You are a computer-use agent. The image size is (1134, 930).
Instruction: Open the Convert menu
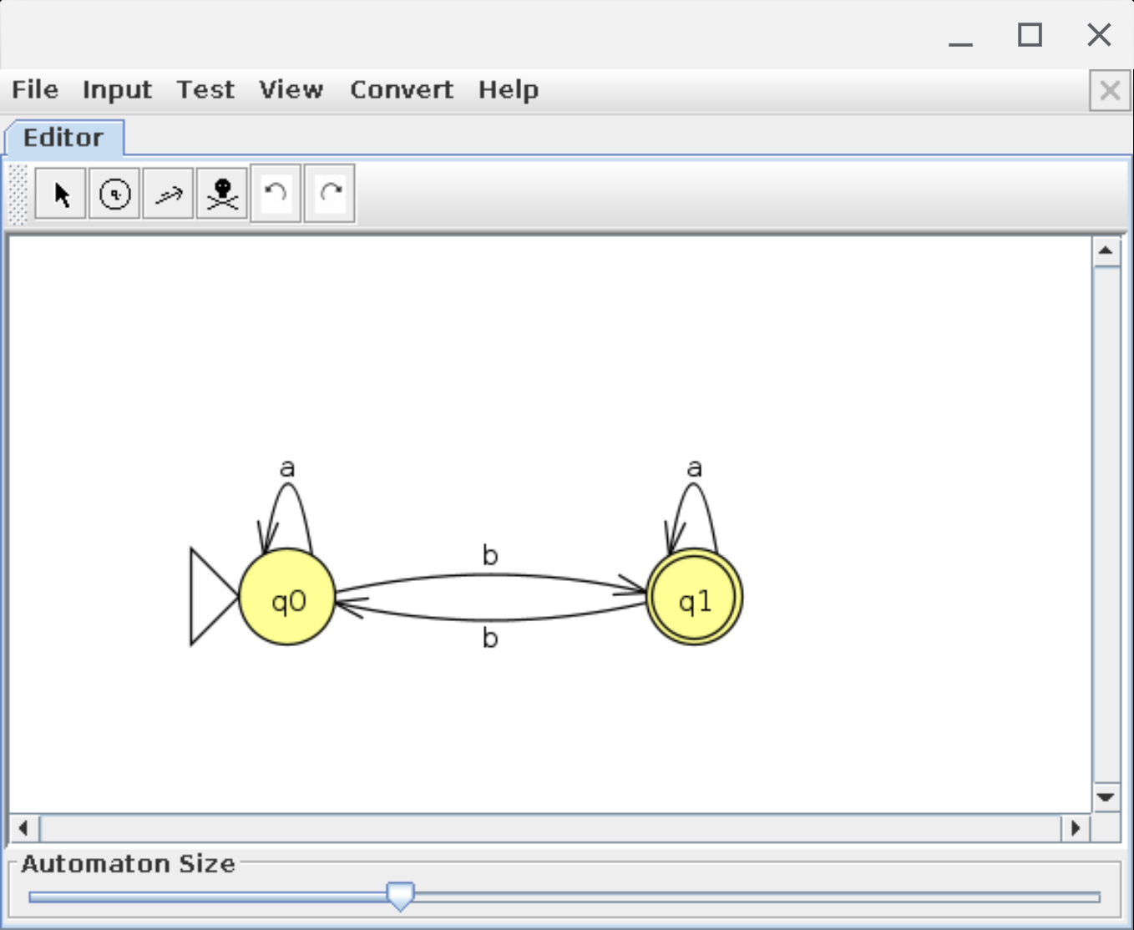click(401, 90)
